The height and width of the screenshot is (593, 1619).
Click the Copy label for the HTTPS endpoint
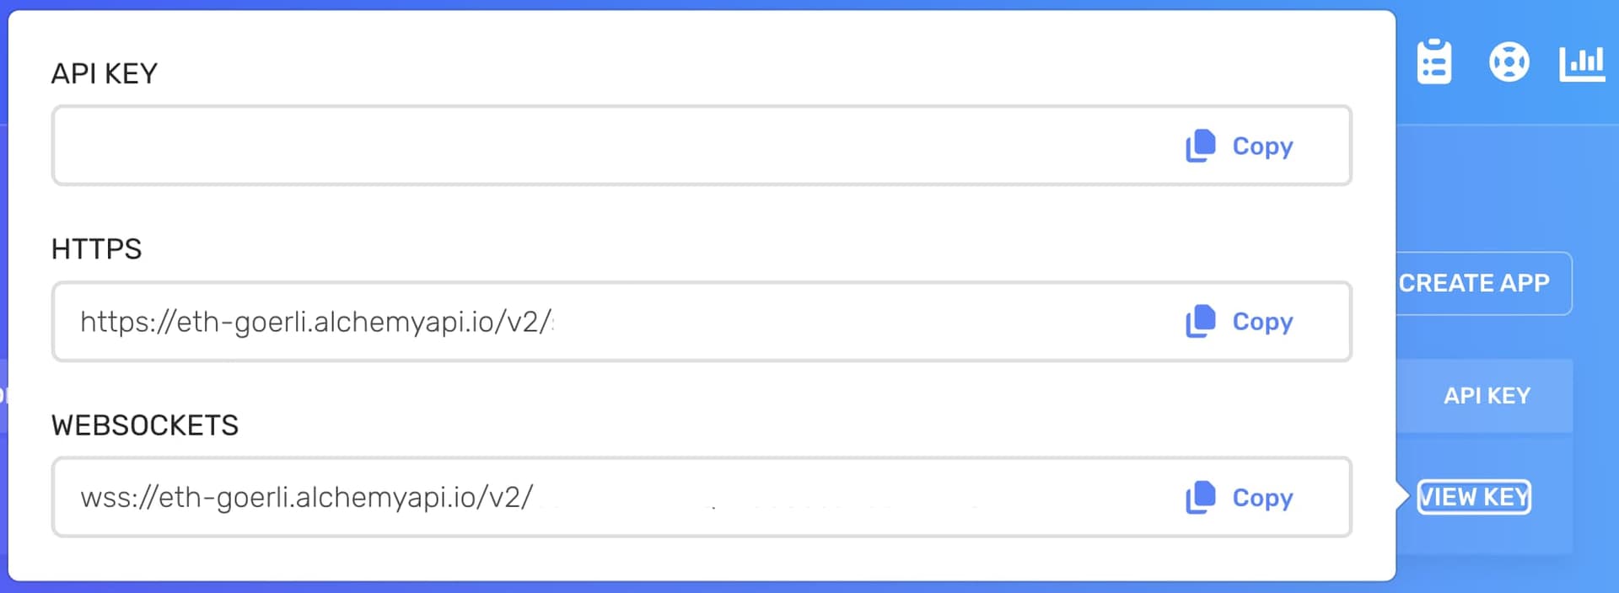click(1261, 321)
